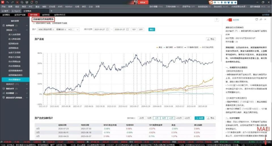The width and height of the screenshot is (272, 146).
Task: Switch to the 全球资产观察 tab
Action: point(20,15)
